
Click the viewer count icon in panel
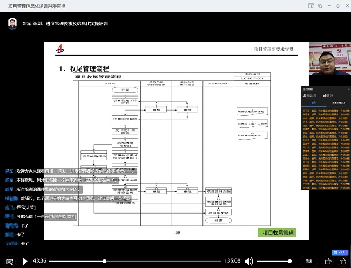click(305, 94)
